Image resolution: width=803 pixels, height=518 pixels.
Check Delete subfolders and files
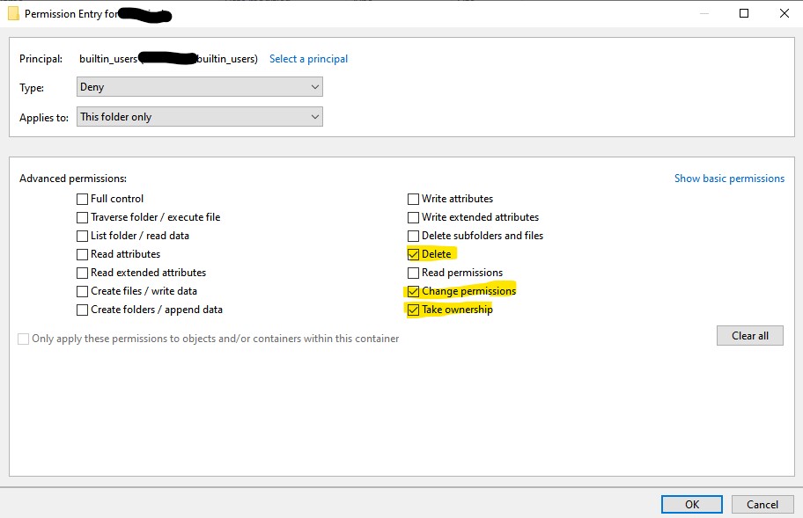pos(413,236)
